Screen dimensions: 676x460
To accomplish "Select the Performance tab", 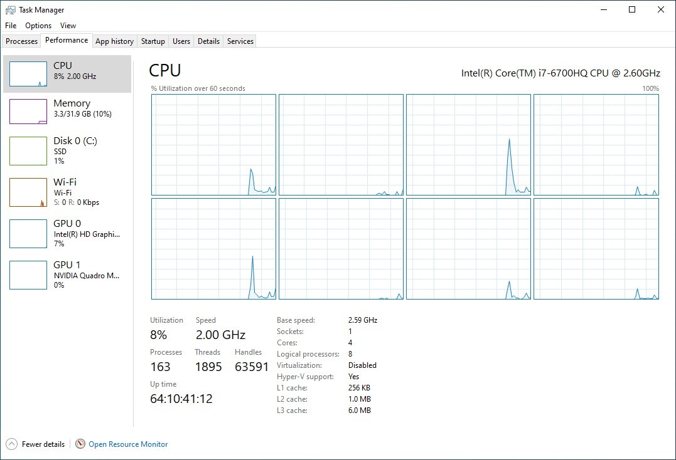I will click(67, 40).
